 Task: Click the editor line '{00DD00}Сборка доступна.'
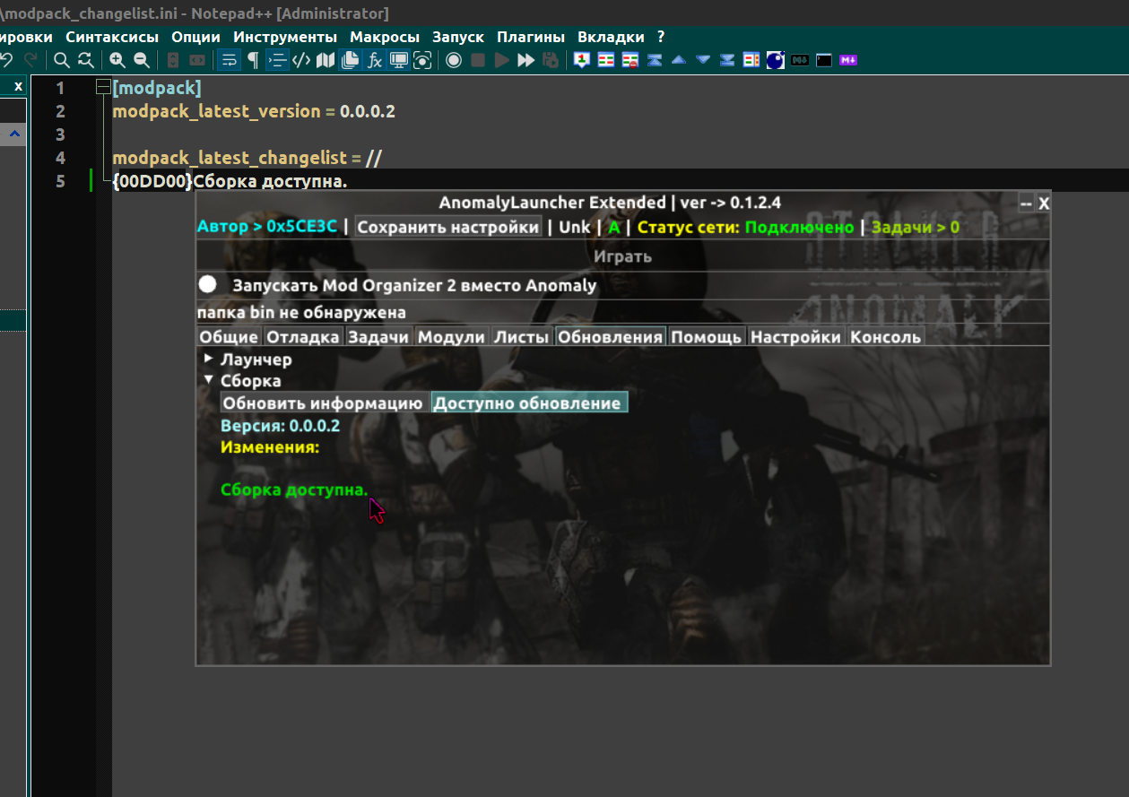230,181
